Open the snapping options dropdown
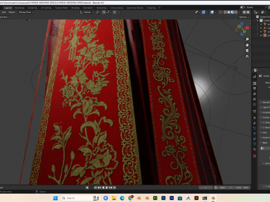This screenshot has width=270, height=202. pos(109,12)
